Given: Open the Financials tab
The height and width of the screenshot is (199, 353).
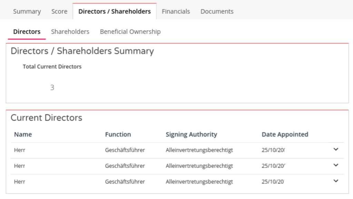Looking at the screenshot, I should pyautogui.click(x=176, y=11).
